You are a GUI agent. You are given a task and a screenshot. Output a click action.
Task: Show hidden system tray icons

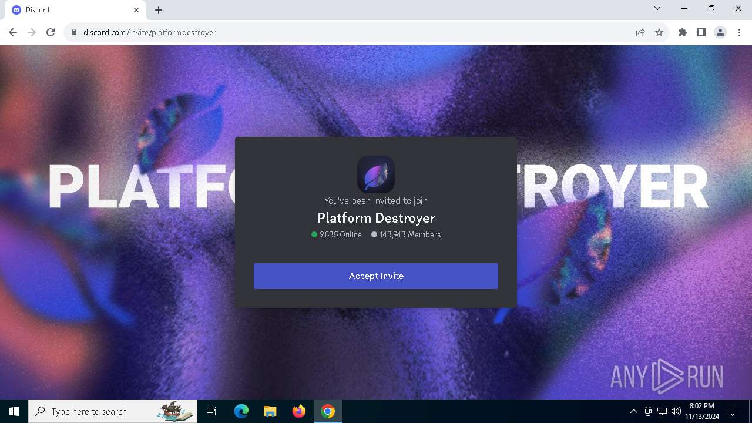tap(633, 411)
